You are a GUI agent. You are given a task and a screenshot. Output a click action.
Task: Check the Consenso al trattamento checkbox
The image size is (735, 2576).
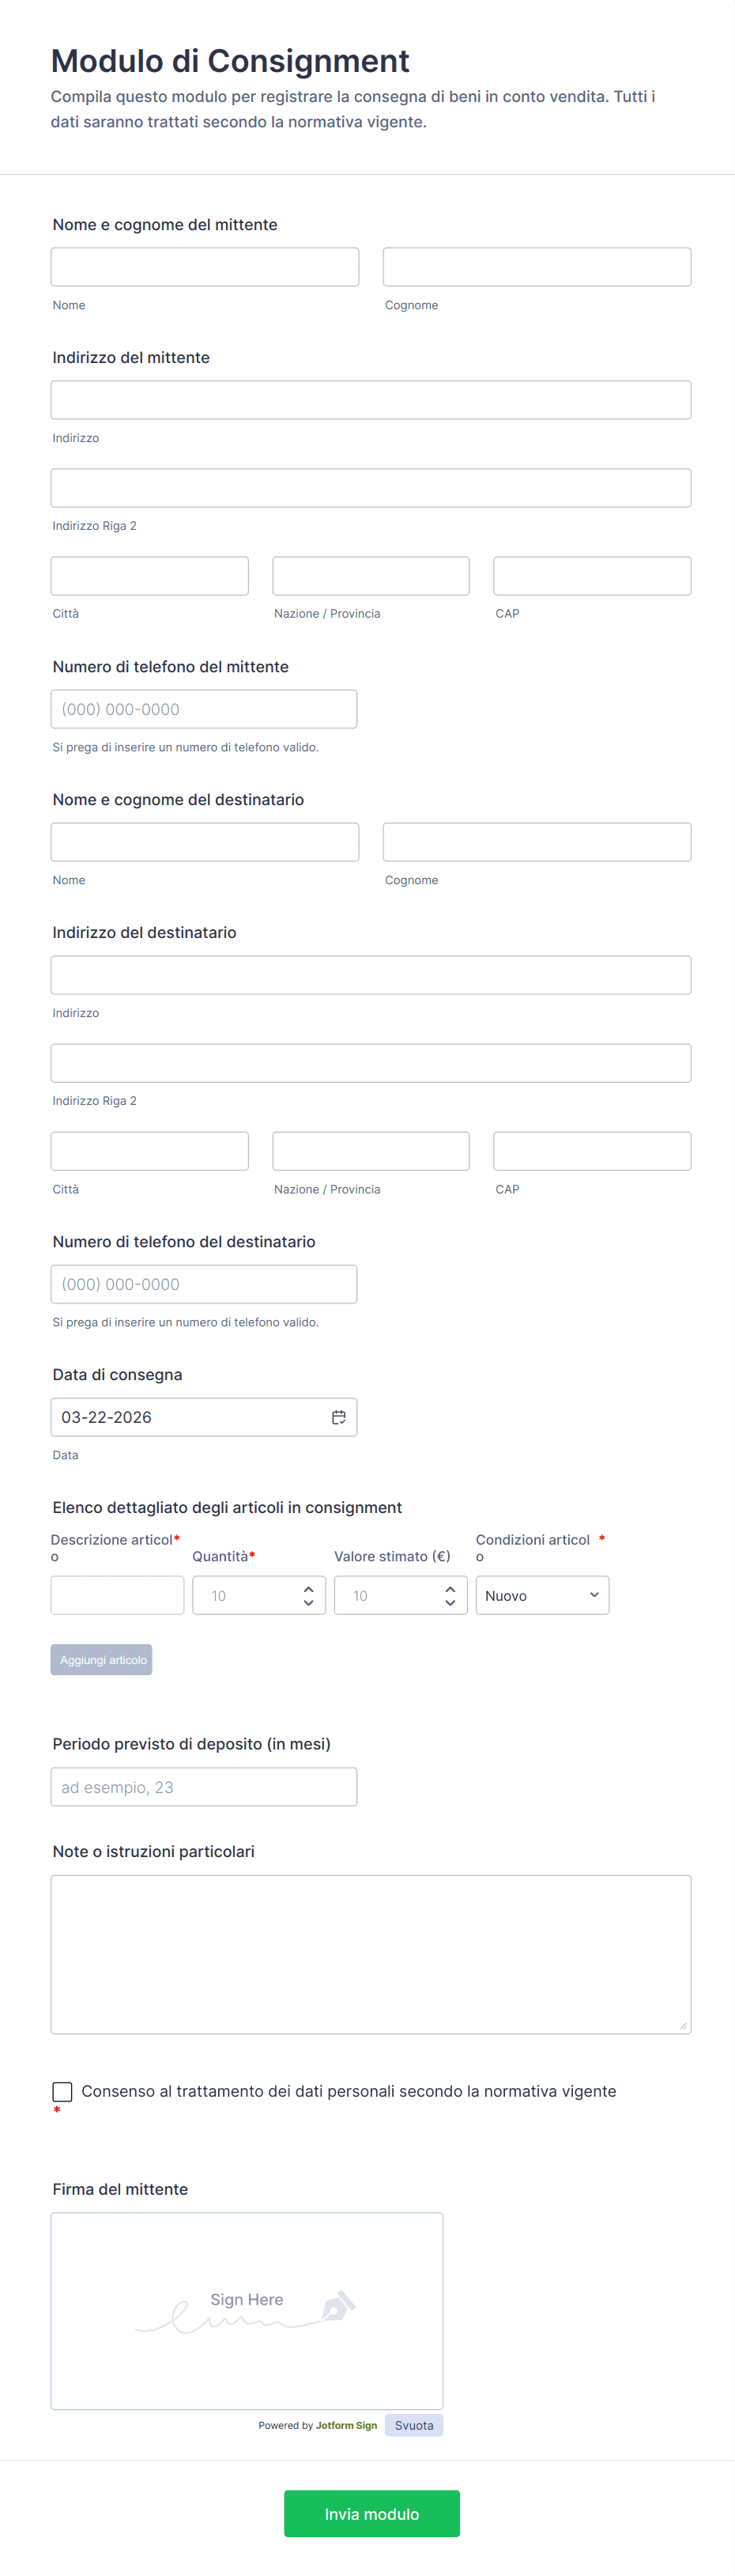[62, 2091]
